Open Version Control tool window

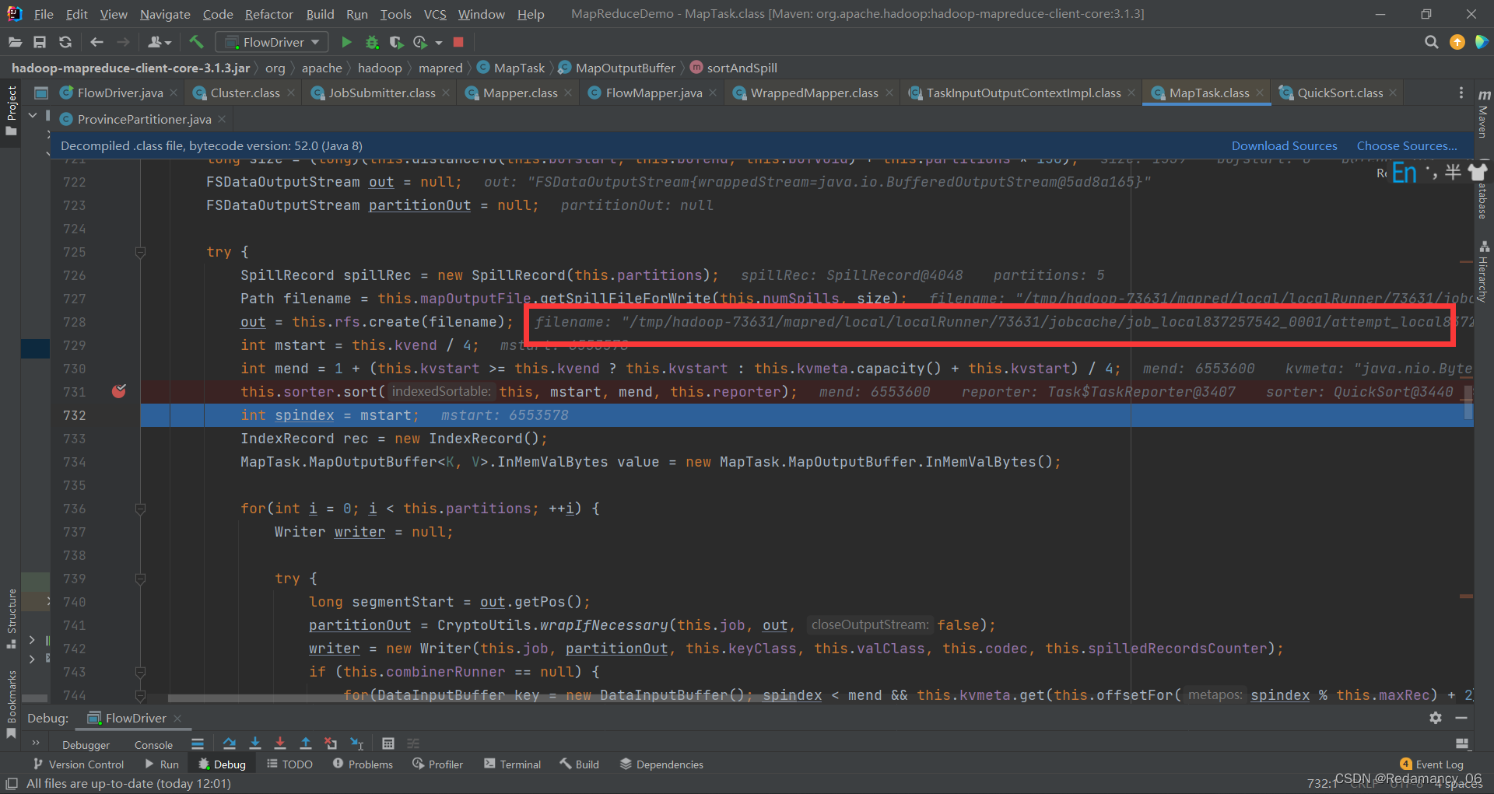pyautogui.click(x=79, y=764)
